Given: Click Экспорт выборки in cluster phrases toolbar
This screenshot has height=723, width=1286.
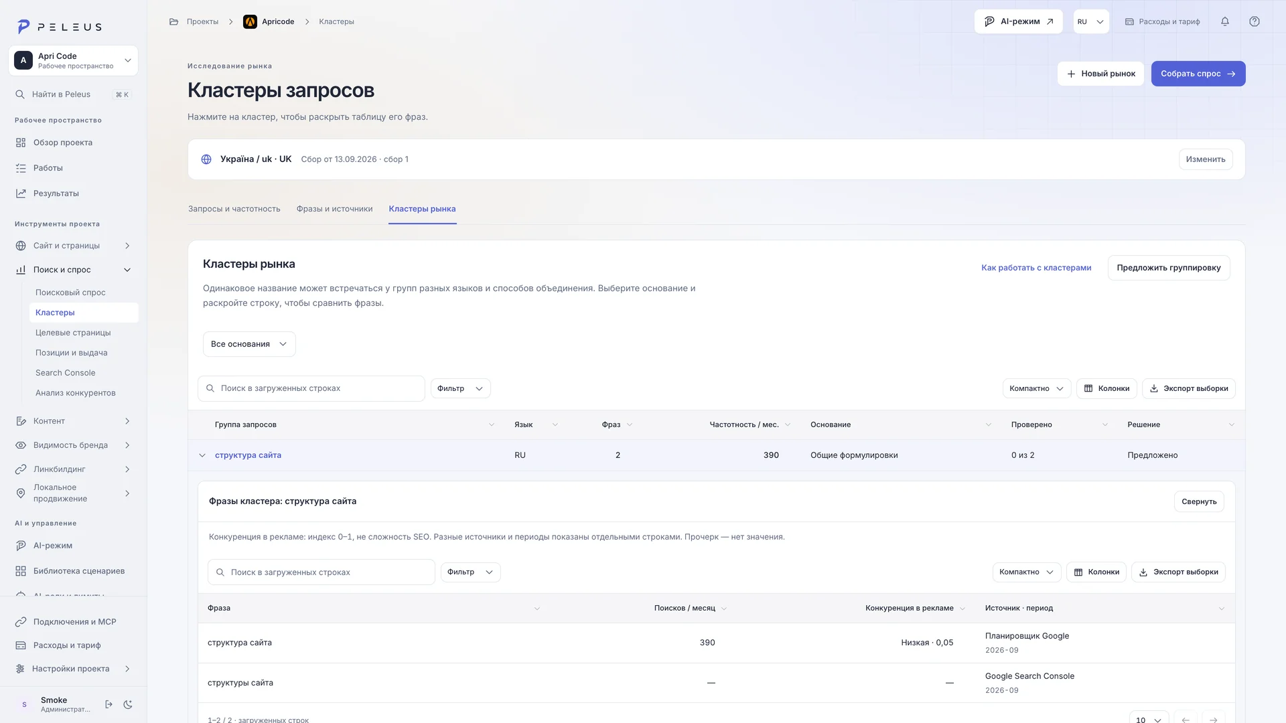Looking at the screenshot, I should coord(1179,572).
